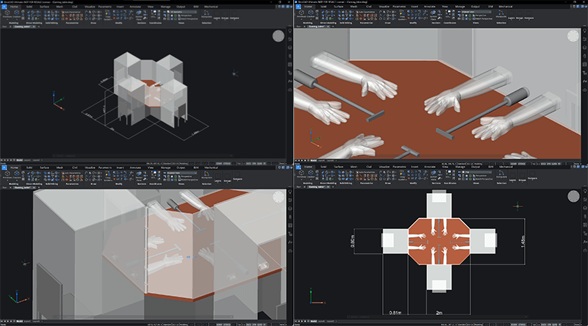Open Mechanical tab in hands close-up window

tap(505, 7)
